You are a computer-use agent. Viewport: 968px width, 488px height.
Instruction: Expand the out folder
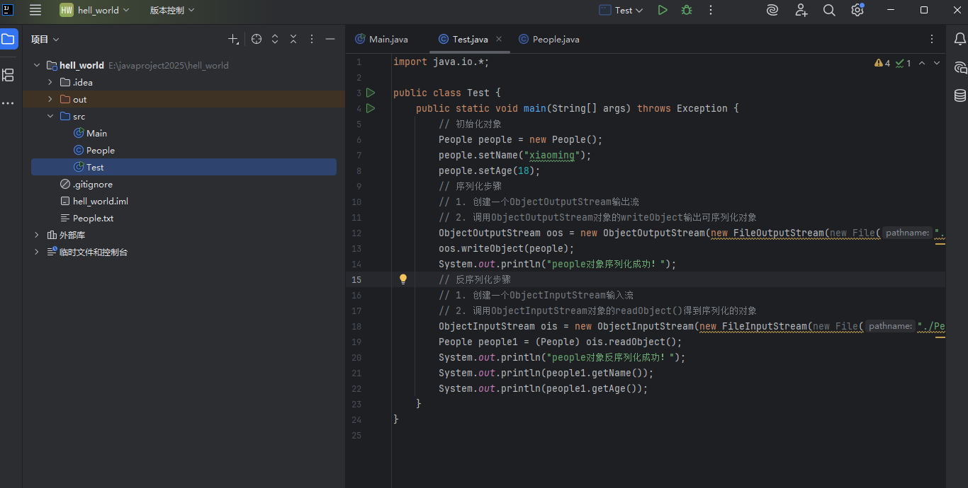click(50, 100)
